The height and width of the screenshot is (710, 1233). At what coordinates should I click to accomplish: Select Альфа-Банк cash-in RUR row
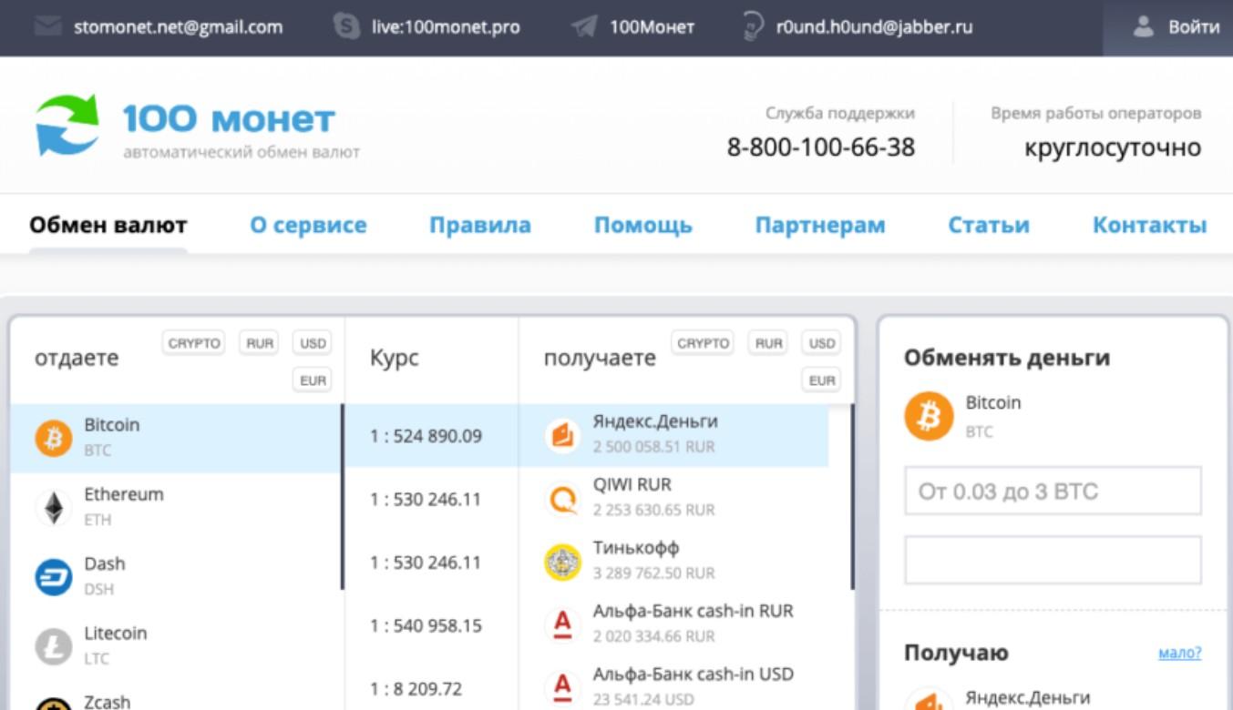pyautogui.click(x=674, y=624)
